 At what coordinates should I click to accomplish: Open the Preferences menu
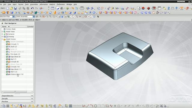(61, 4)
